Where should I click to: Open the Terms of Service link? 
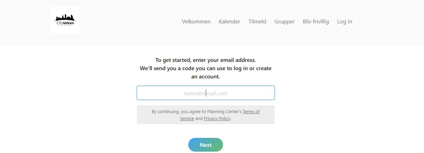pos(251,112)
